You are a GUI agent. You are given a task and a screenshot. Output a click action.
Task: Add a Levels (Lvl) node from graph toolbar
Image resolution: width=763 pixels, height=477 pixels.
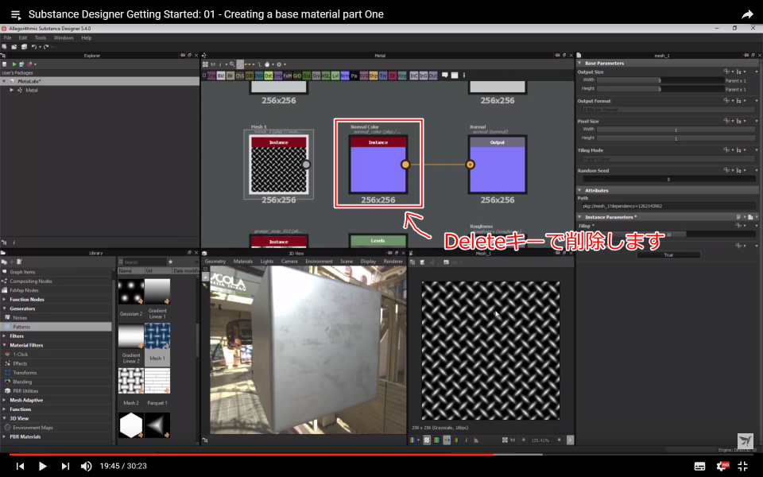coord(335,76)
